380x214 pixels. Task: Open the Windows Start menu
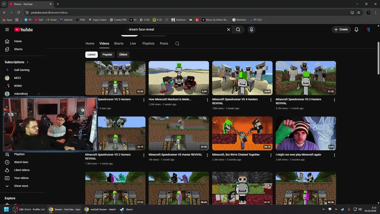pos(6,209)
